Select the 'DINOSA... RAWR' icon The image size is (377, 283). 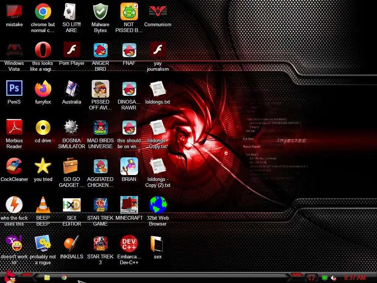coord(129,89)
